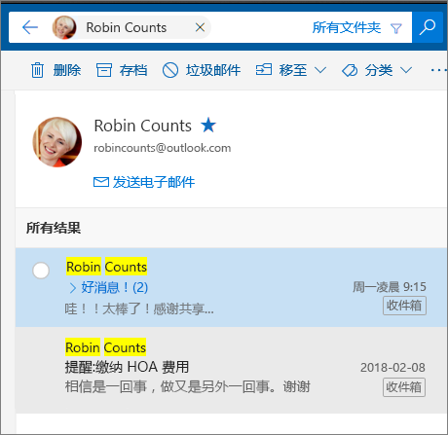The width and height of the screenshot is (448, 435).
Task: Click the 发送电子邮件 link
Action: pos(154,182)
